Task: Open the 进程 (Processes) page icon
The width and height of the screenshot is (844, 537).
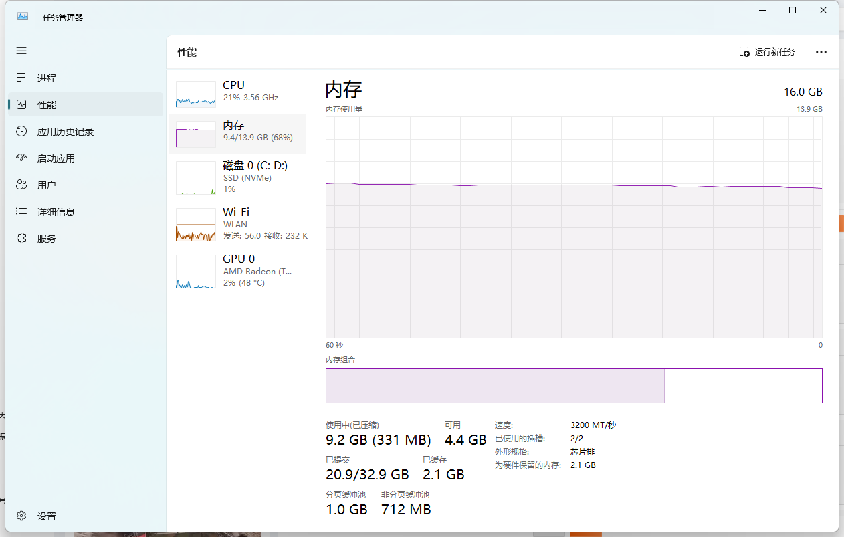Action: coord(21,78)
